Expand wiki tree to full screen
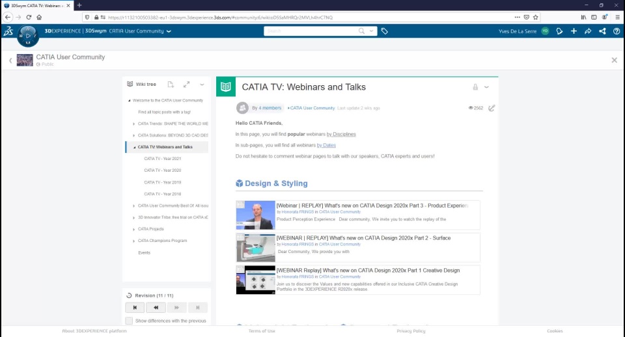 coord(187,85)
